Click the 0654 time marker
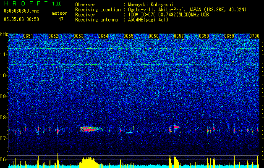Image resolution: width=264 pixels, height=168 pixels. pyautogui.click(x=103, y=36)
